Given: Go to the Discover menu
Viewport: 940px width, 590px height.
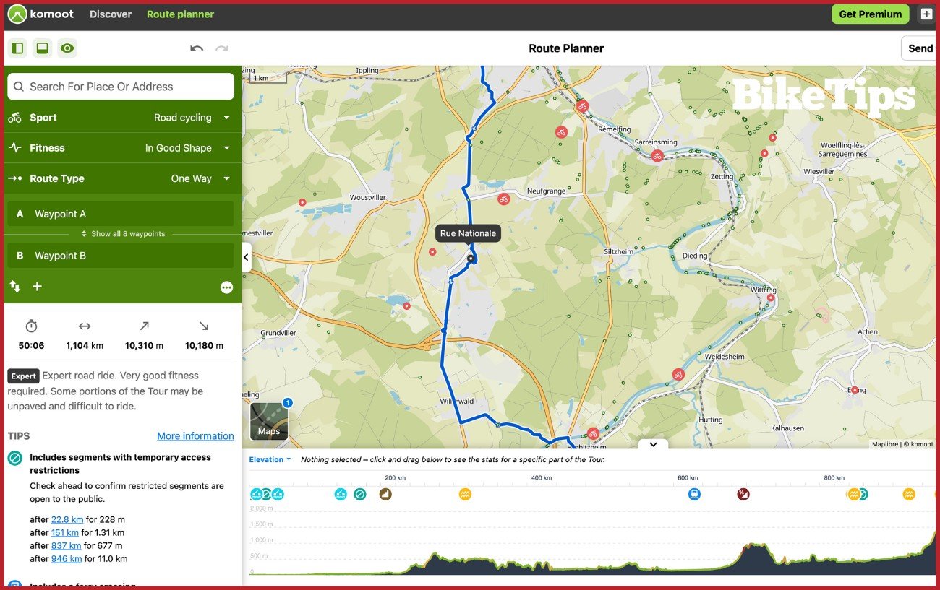Looking at the screenshot, I should click(x=111, y=14).
